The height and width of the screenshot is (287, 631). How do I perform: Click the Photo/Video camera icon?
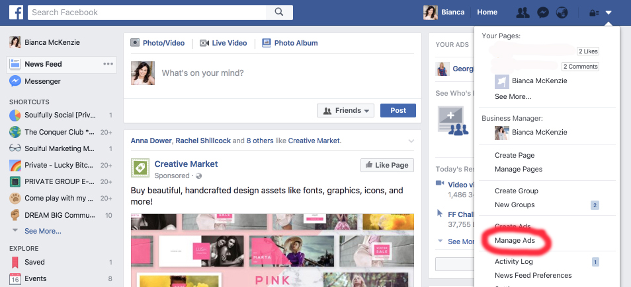click(x=135, y=43)
